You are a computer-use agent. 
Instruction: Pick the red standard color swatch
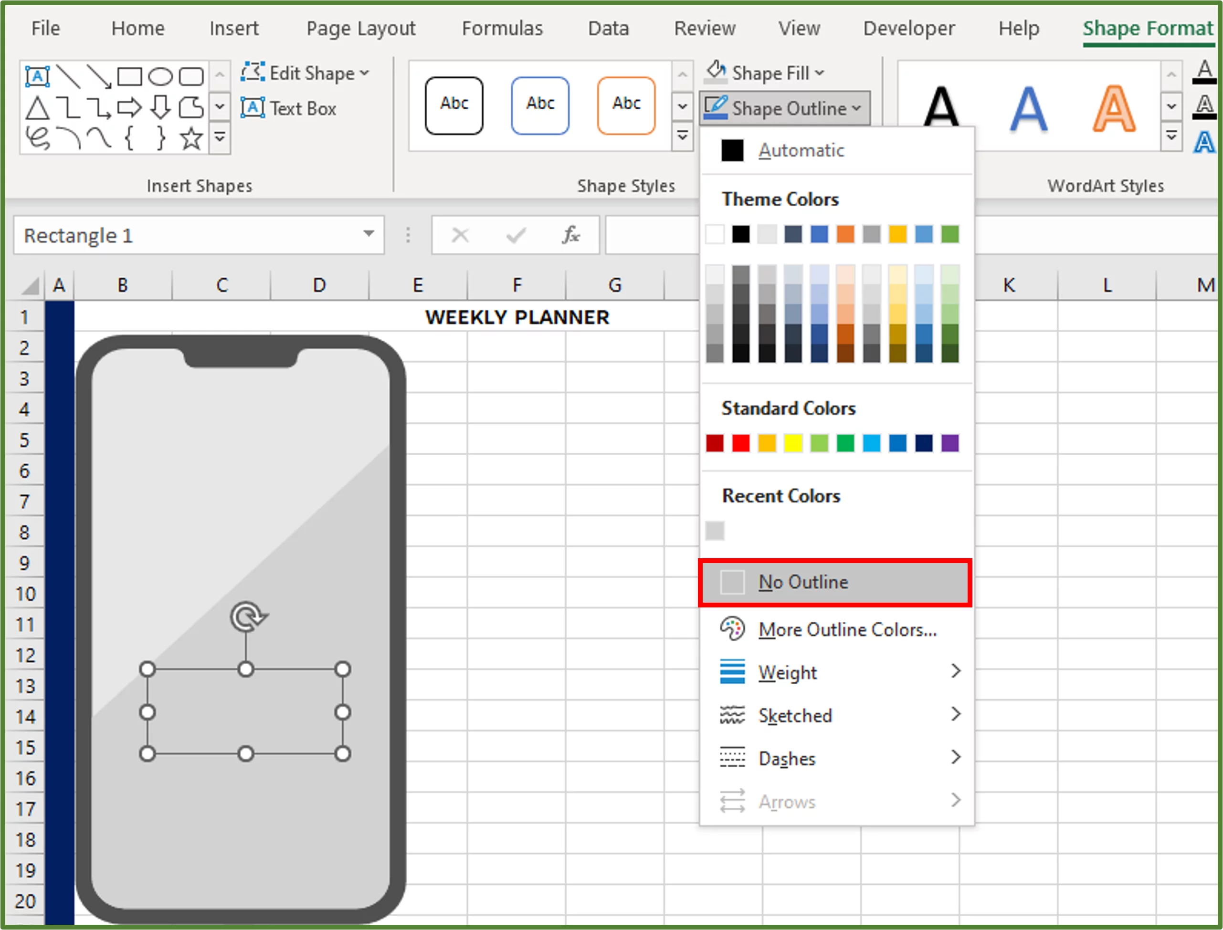coord(740,443)
